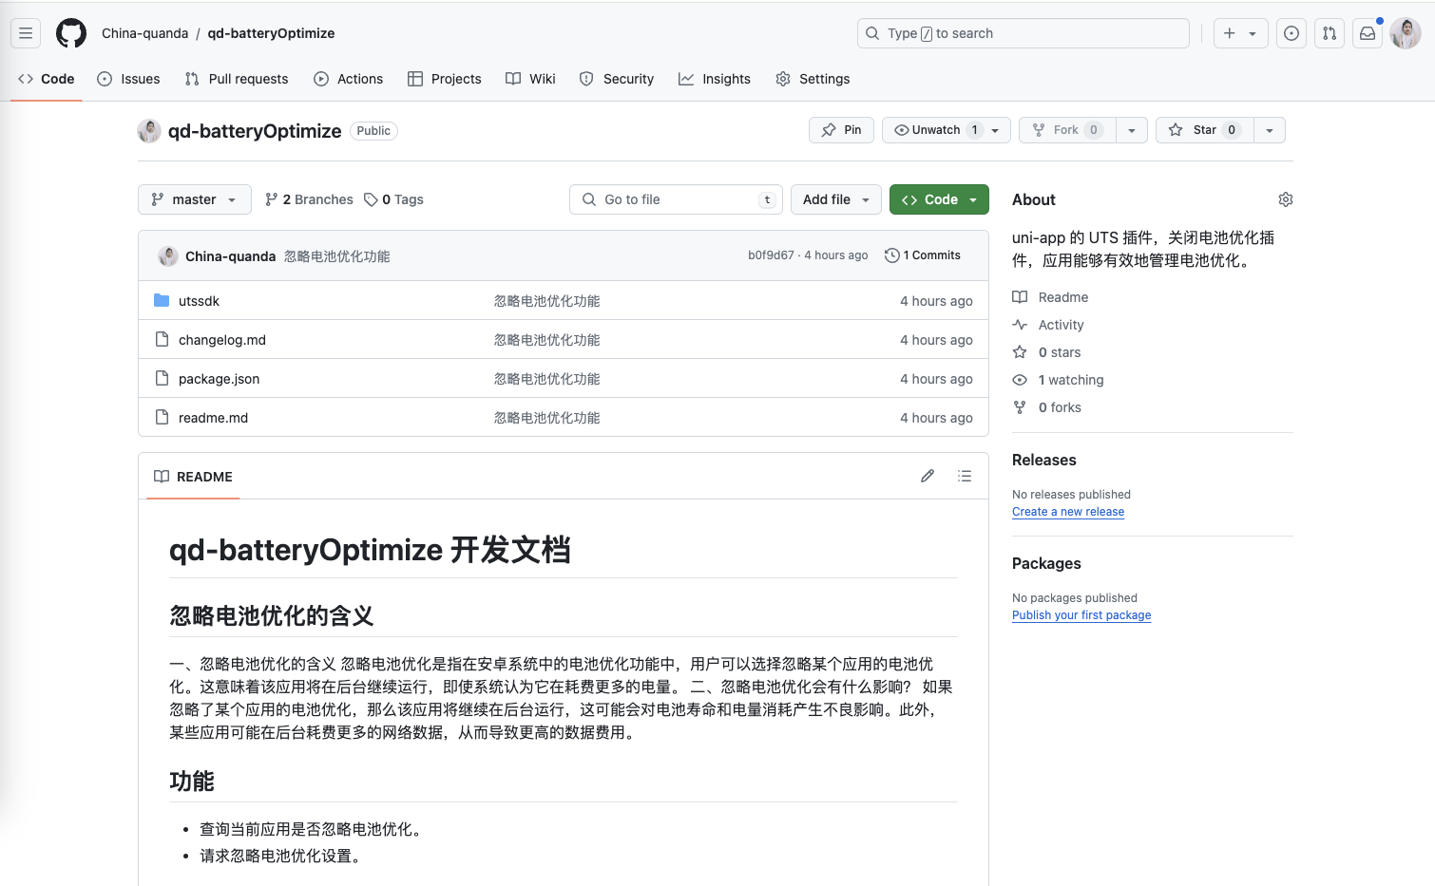Click the package.json file icon
The height and width of the screenshot is (886, 1435).
pyautogui.click(x=162, y=378)
